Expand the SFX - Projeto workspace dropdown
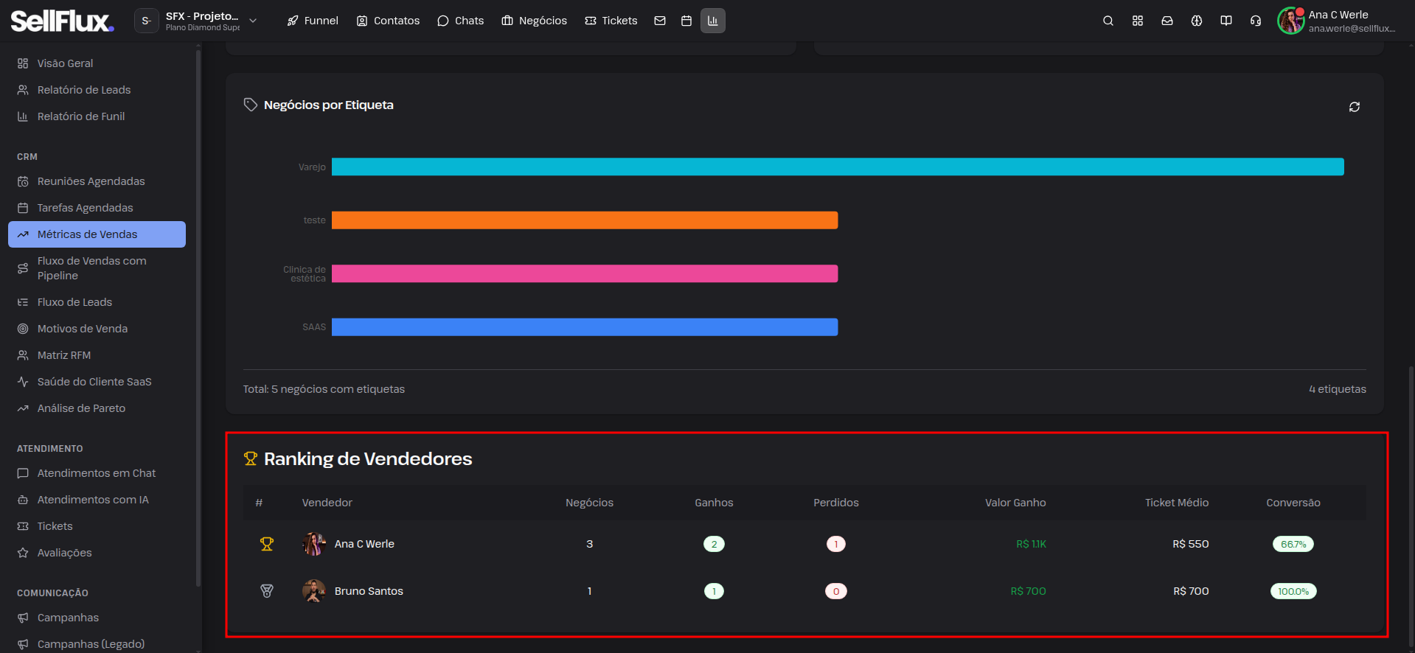This screenshot has height=653, width=1415. [198, 21]
